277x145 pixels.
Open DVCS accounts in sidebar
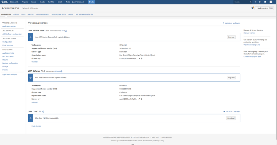8,56
